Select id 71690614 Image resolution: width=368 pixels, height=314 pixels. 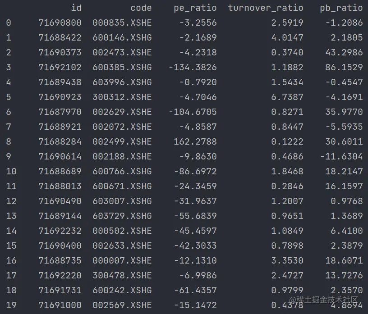pyautogui.click(x=60, y=156)
